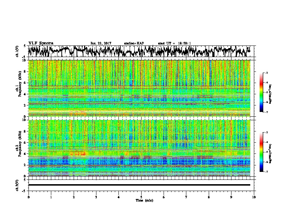Click time axis tick label "4"
The image size is (286, 221).
[119, 197]
